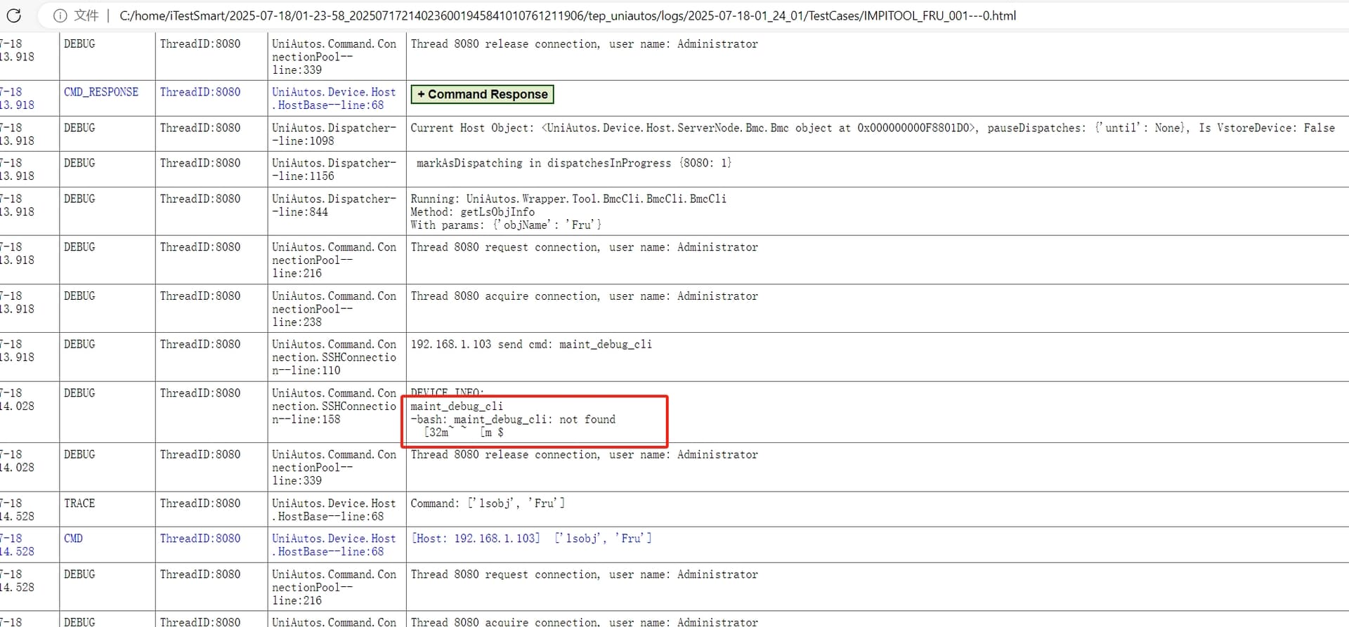Click the 'send cmd: maint_debug_cli' message
The width and height of the screenshot is (1349, 627).
(531, 345)
